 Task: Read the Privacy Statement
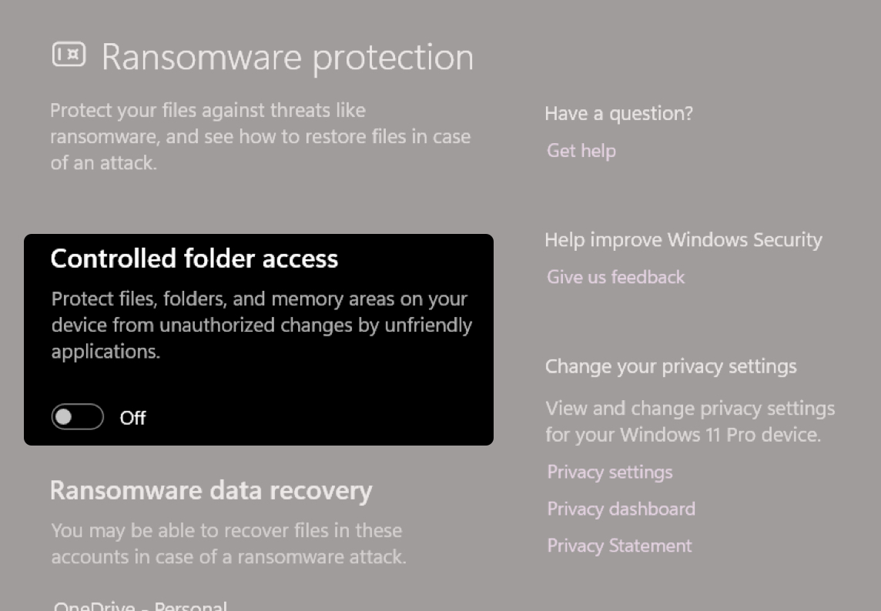(618, 546)
